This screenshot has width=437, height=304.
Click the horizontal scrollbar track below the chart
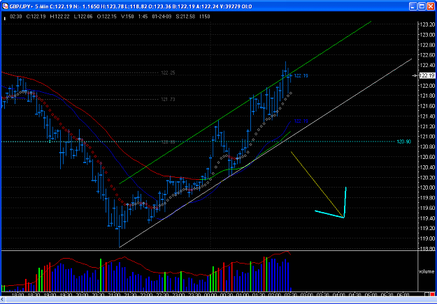(x=220, y=300)
